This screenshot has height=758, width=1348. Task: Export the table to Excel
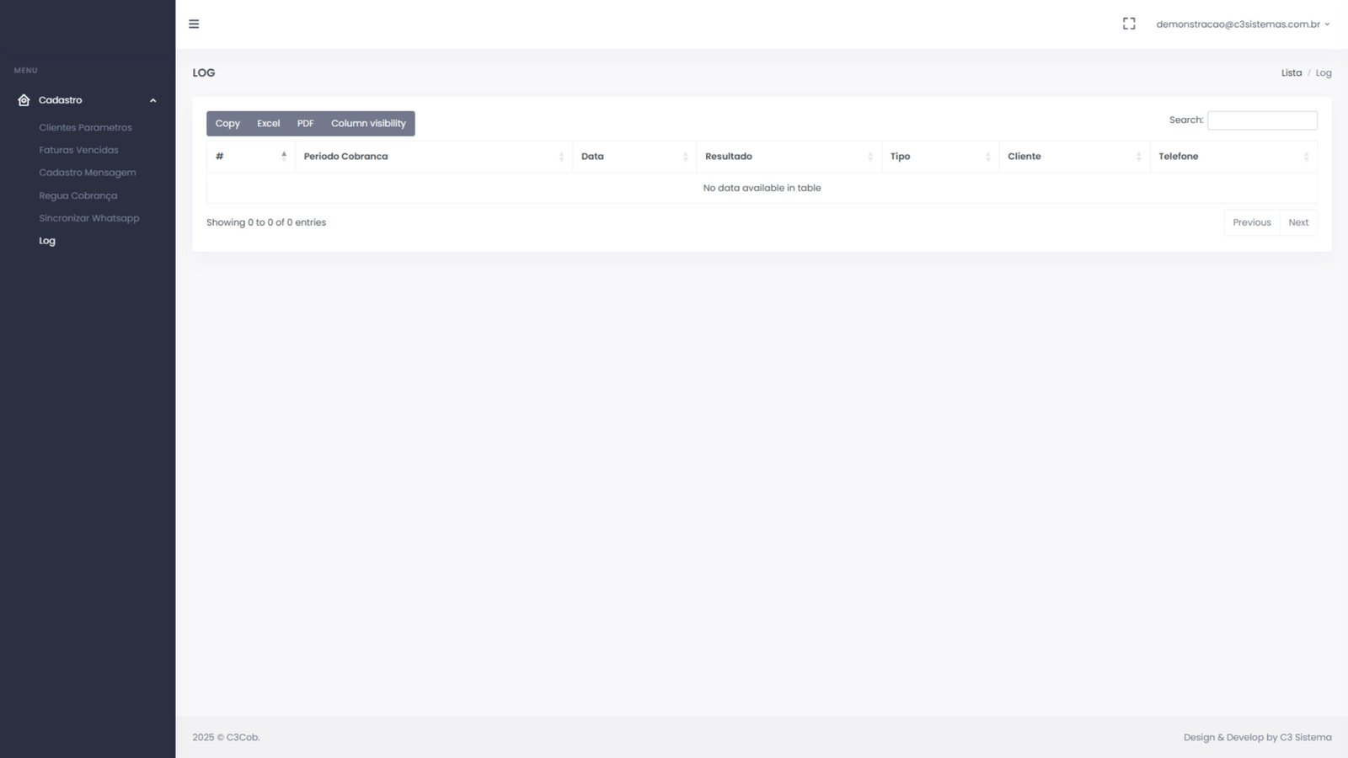point(268,124)
